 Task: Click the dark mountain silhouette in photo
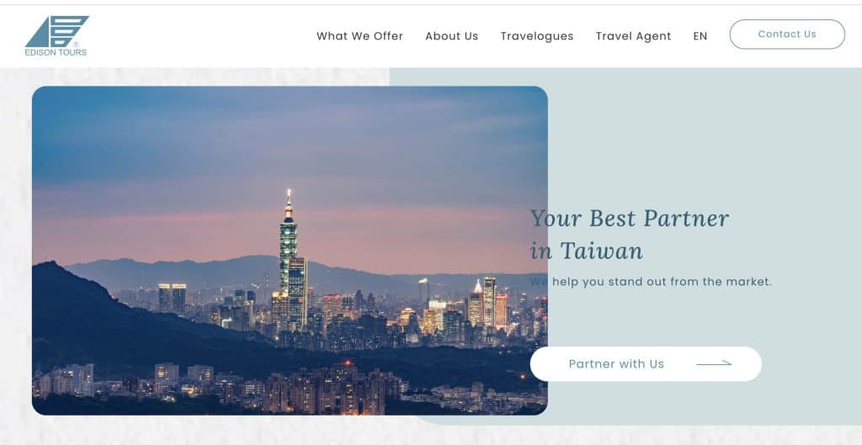tap(110, 319)
